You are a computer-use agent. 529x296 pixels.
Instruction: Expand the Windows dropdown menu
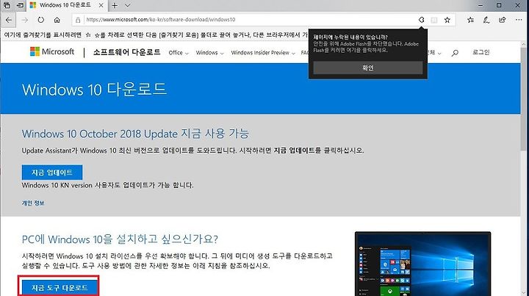pyautogui.click(x=209, y=53)
